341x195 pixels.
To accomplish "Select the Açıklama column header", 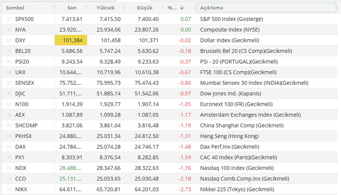I will 266,8.
